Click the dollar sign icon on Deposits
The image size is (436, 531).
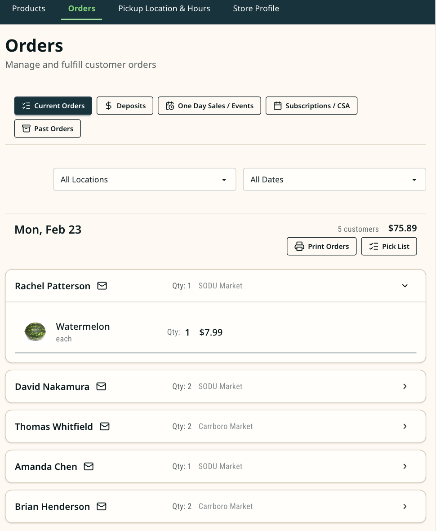pyautogui.click(x=108, y=106)
